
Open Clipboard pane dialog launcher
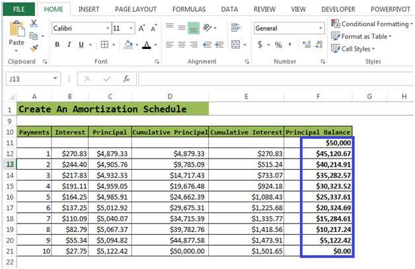coord(45,61)
